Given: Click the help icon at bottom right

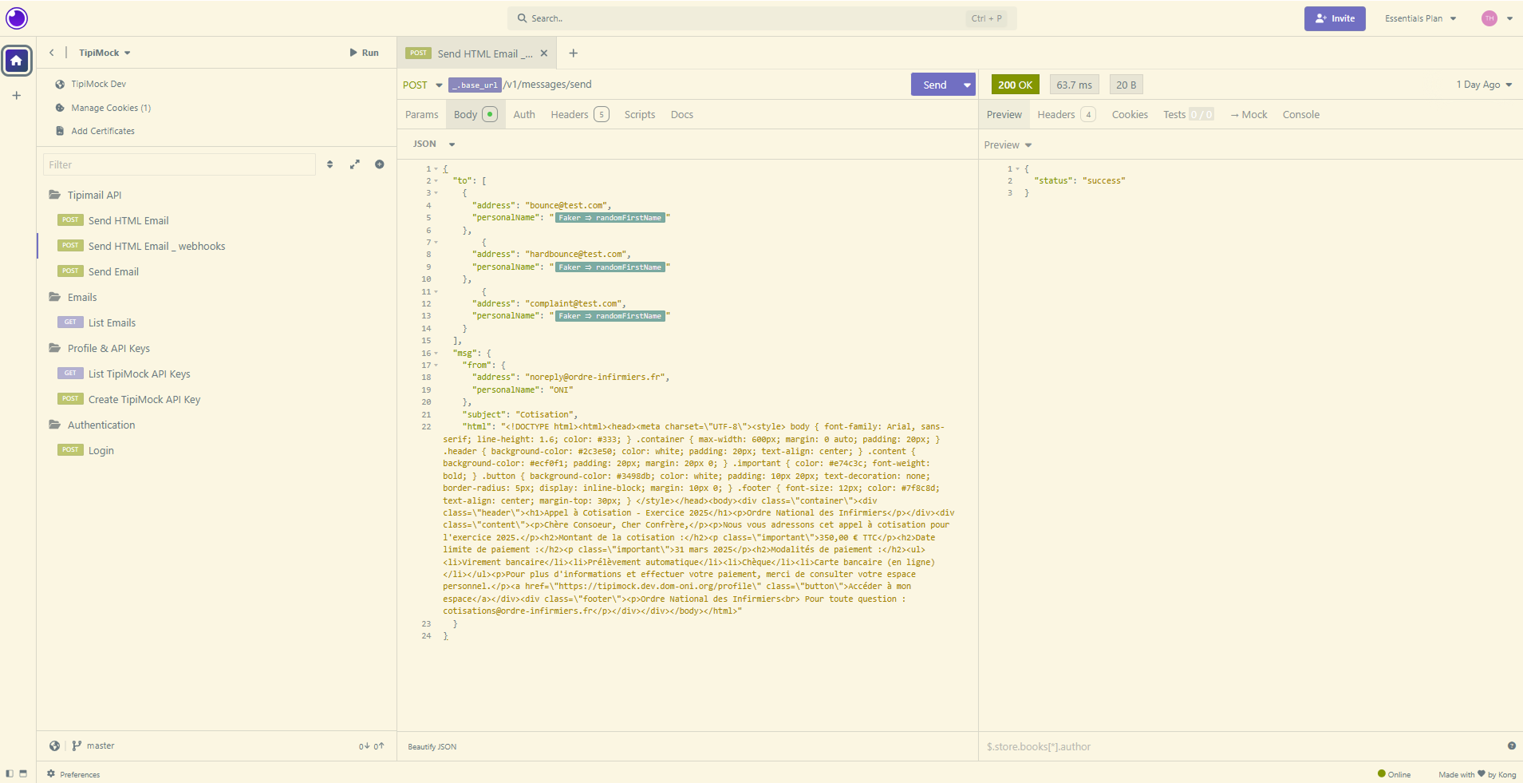Looking at the screenshot, I should pos(1511,746).
